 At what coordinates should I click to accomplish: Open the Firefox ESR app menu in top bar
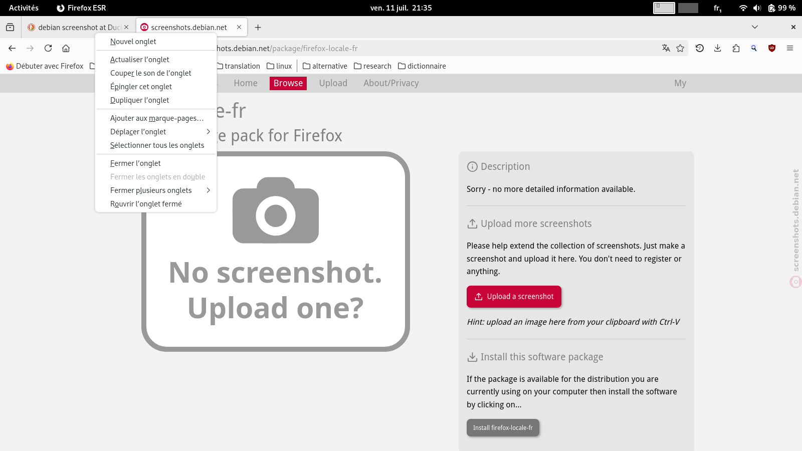[x=81, y=8]
